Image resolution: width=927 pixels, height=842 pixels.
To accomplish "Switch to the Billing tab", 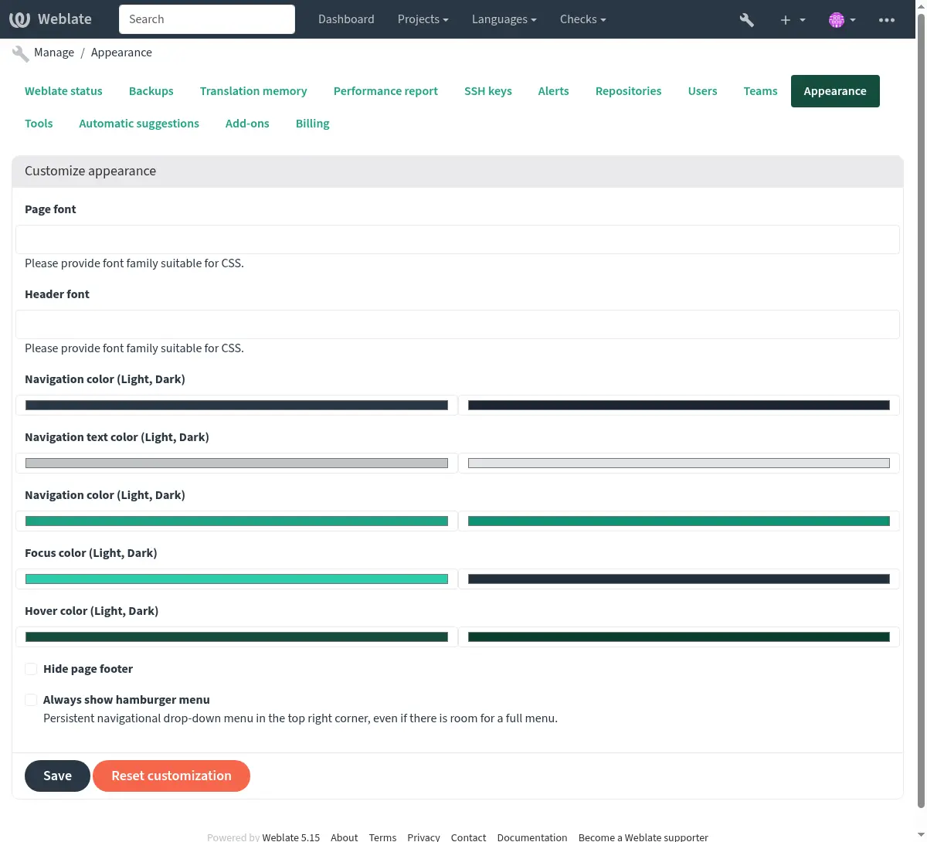I will point(312,124).
